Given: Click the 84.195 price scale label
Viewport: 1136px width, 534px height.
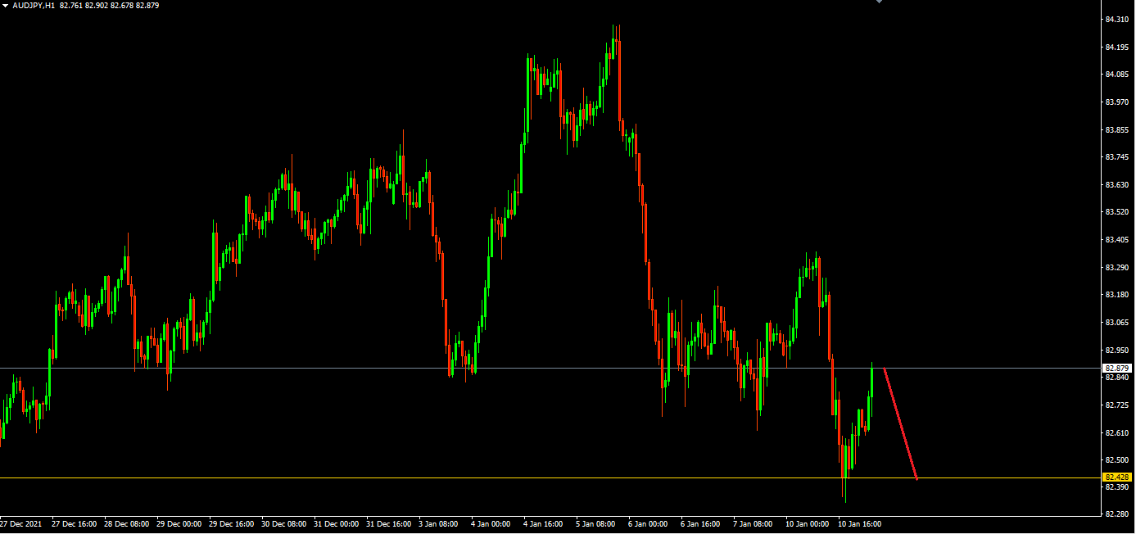Looking at the screenshot, I should [1117, 48].
